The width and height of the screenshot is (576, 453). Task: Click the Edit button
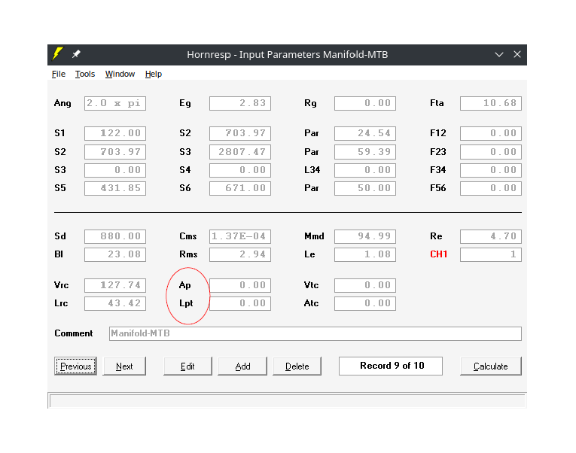187,366
